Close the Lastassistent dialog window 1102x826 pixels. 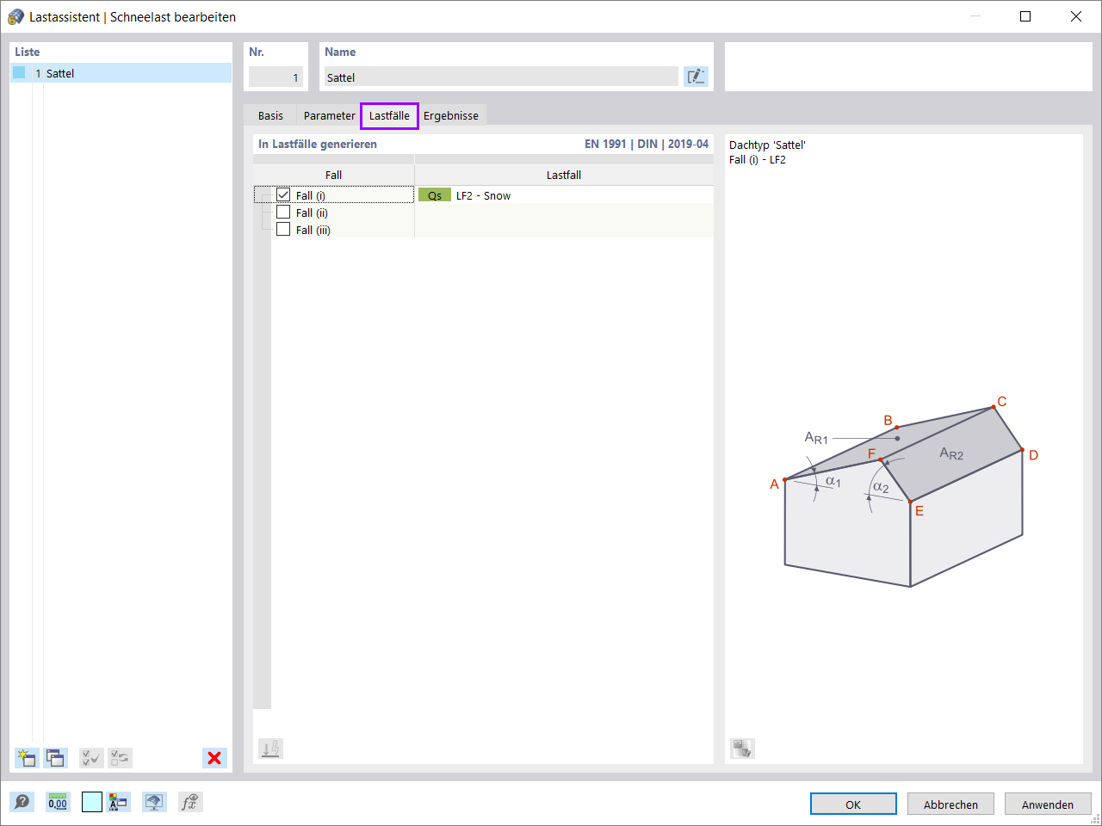[1076, 16]
